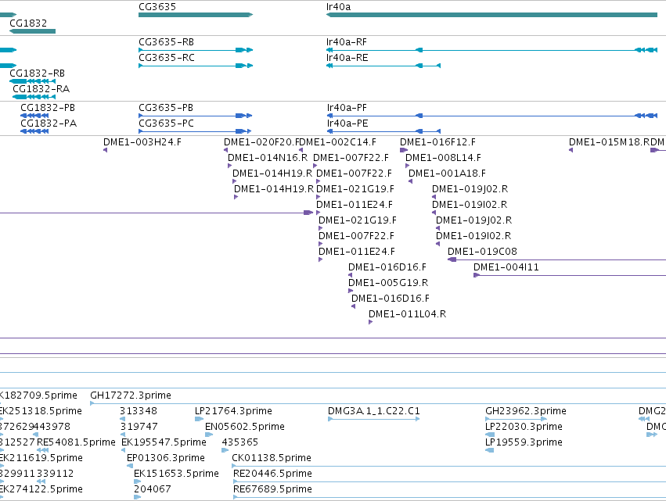Open EST LP22030.3prime
The height and width of the screenshot is (501, 666).
coord(524,427)
